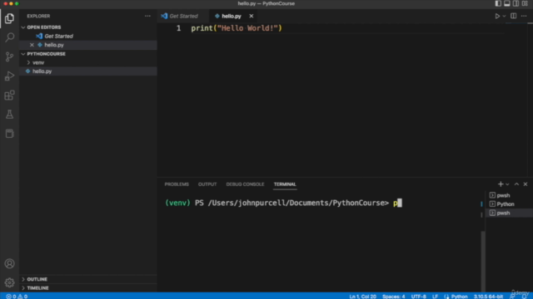Screen dimensions: 533x299
Task: Open new terminal profile dropdown
Action: click(x=507, y=184)
